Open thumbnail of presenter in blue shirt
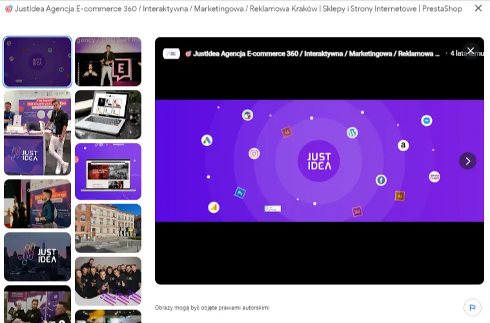Image resolution: width=490 pixels, height=323 pixels. [x=37, y=204]
